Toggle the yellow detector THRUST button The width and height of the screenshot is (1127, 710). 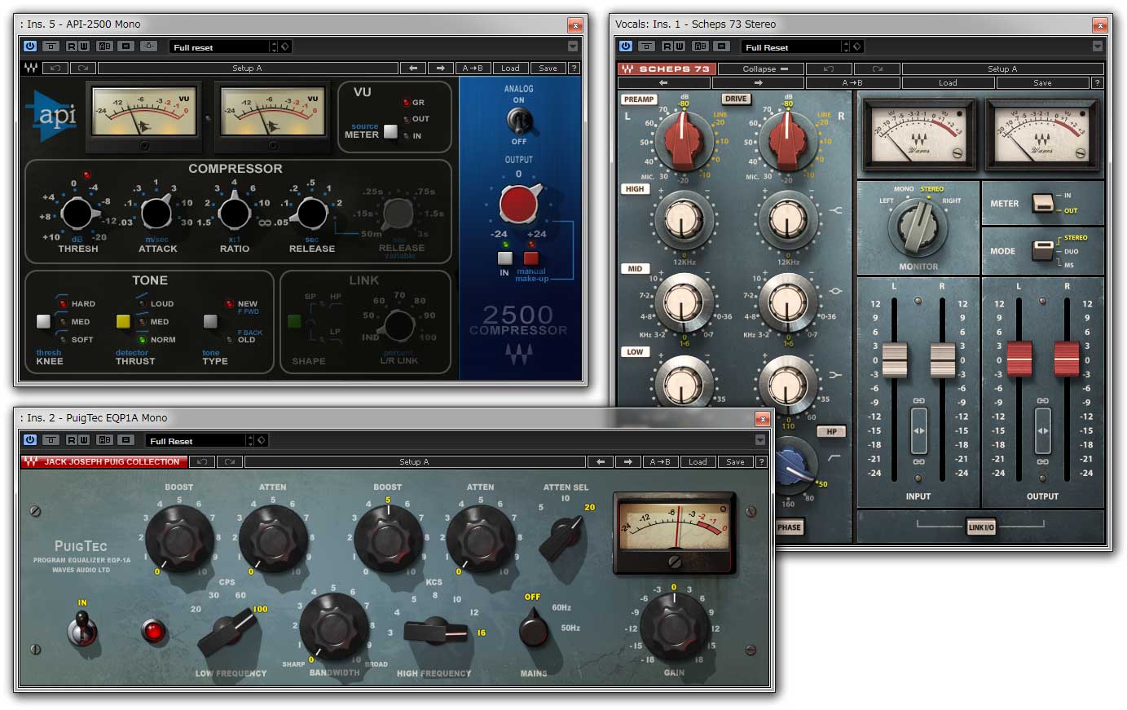[x=123, y=321]
